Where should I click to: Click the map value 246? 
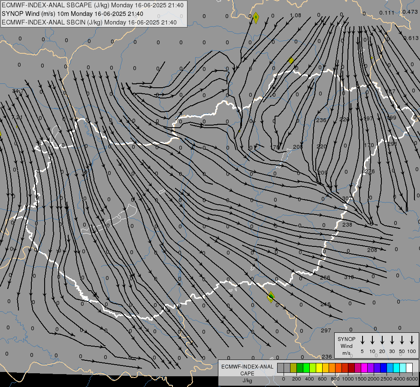(x=326, y=304)
